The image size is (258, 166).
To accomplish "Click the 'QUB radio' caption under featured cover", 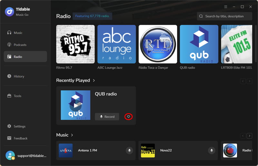I will [187, 67].
